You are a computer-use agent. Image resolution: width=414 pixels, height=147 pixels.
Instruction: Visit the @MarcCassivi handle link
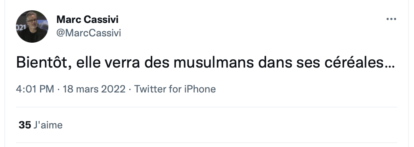[89, 33]
